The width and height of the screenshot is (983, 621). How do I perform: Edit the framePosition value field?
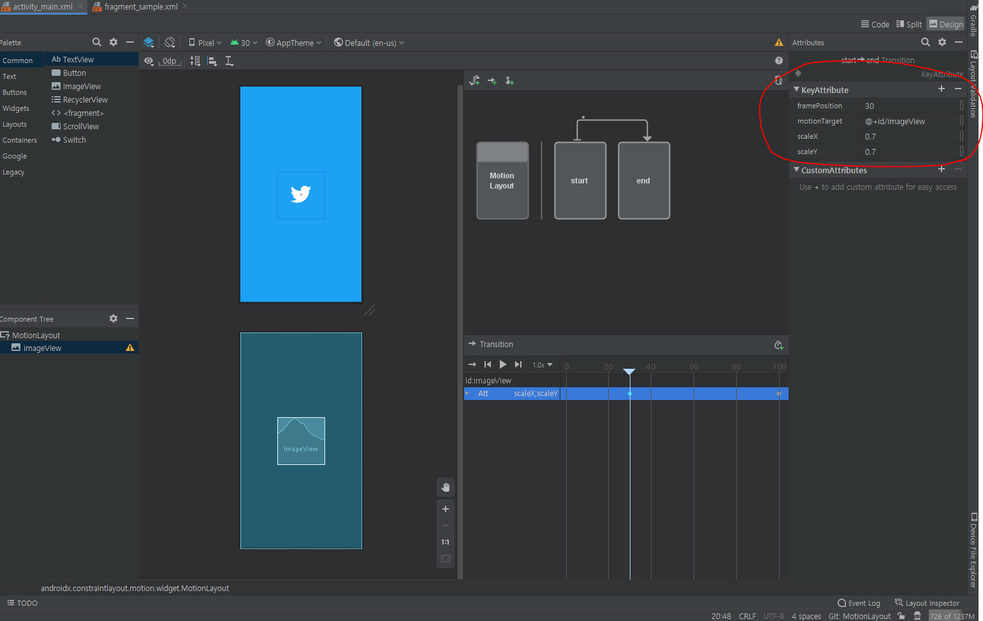click(910, 106)
